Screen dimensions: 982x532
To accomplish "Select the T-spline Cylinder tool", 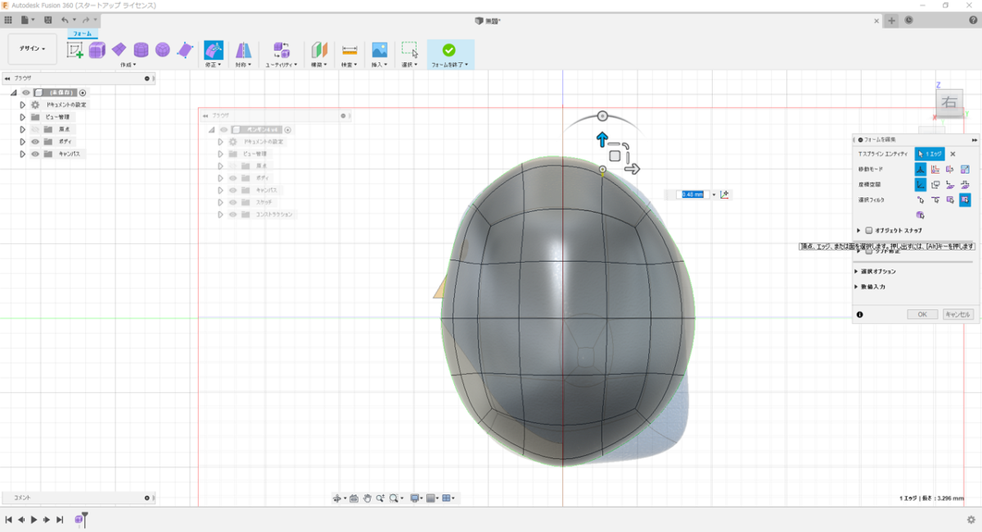I will tap(141, 50).
